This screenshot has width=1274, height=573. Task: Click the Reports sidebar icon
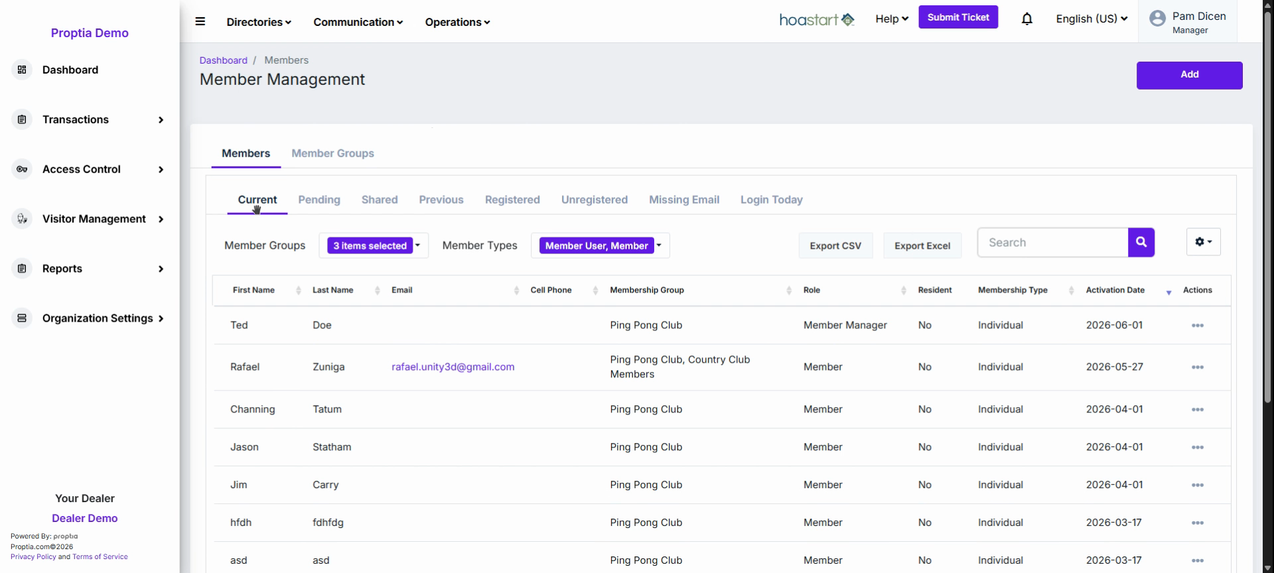click(22, 269)
